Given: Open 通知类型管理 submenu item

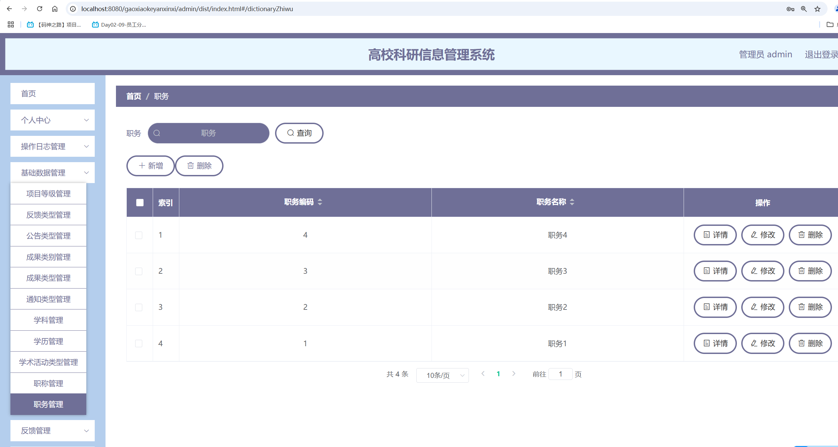Looking at the screenshot, I should click(x=49, y=299).
